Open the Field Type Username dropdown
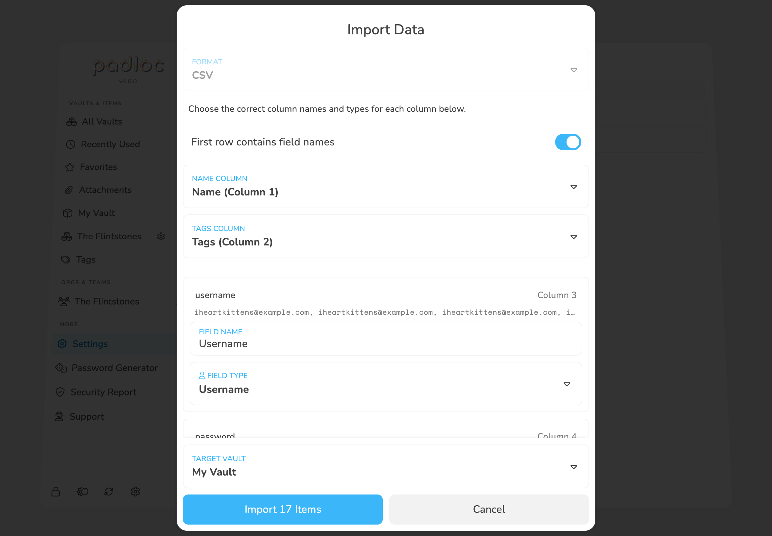Image resolution: width=772 pixels, height=536 pixels. point(386,383)
